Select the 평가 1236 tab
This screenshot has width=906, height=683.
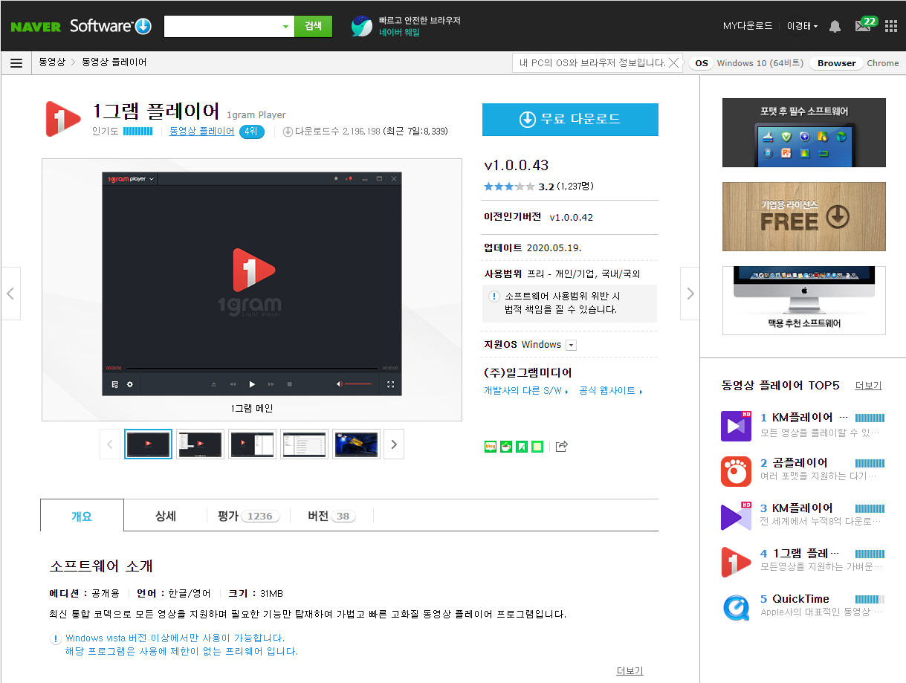(x=248, y=516)
